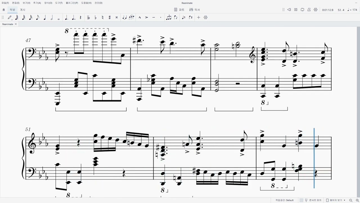Screen dimensions: 360x203
Task: Apply double flat accidental
Action: [88, 17]
